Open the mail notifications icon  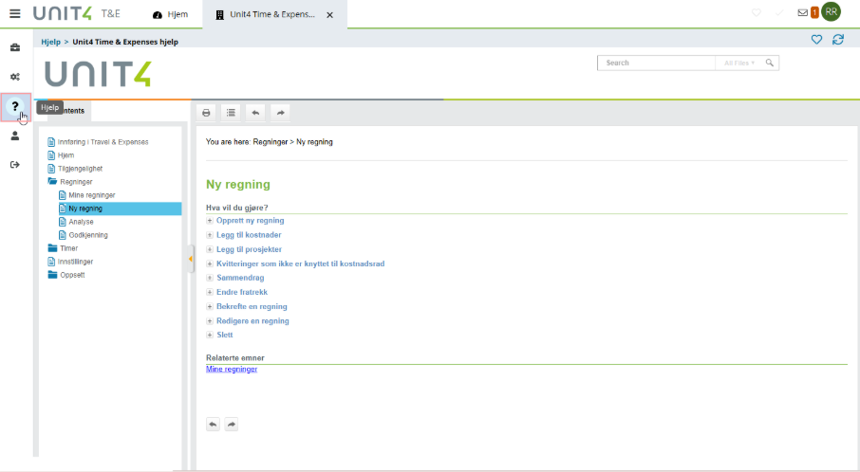tap(803, 12)
